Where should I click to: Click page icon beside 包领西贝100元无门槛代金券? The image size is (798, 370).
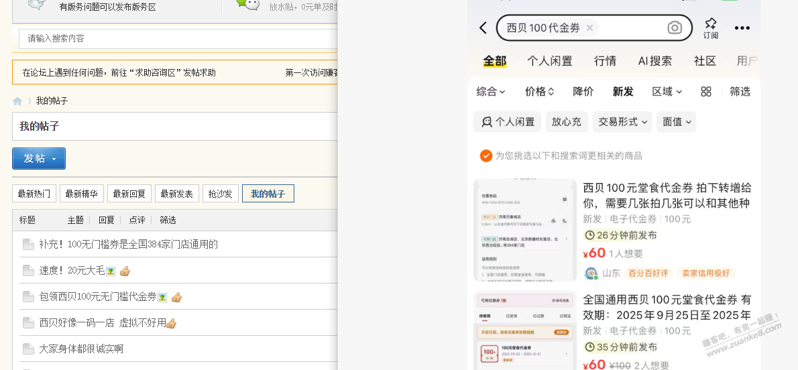[x=28, y=297]
